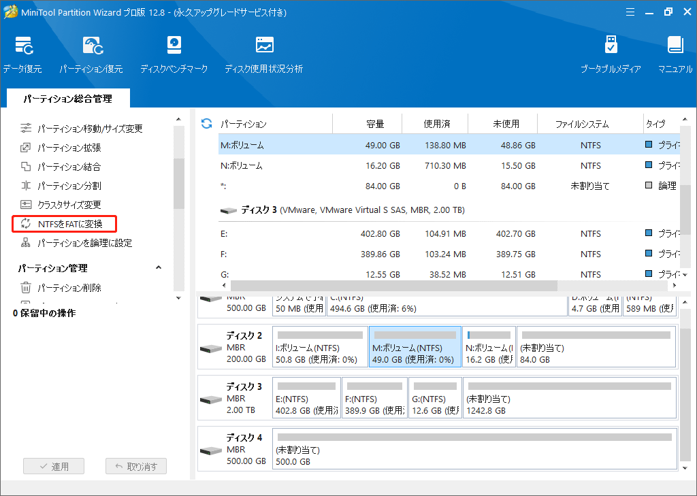Choose NTFSをFATに変換 from sidebar
The image size is (697, 496).
[70, 224]
